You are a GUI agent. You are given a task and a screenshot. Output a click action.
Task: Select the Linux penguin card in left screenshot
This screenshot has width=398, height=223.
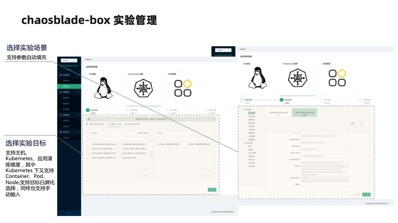point(103,88)
